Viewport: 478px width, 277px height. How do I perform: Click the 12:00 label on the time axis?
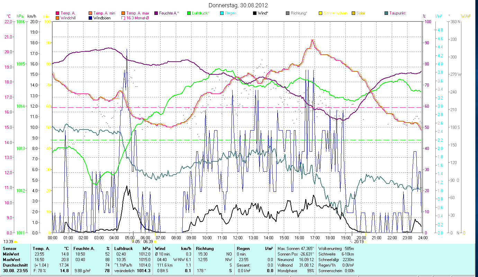point(237,238)
